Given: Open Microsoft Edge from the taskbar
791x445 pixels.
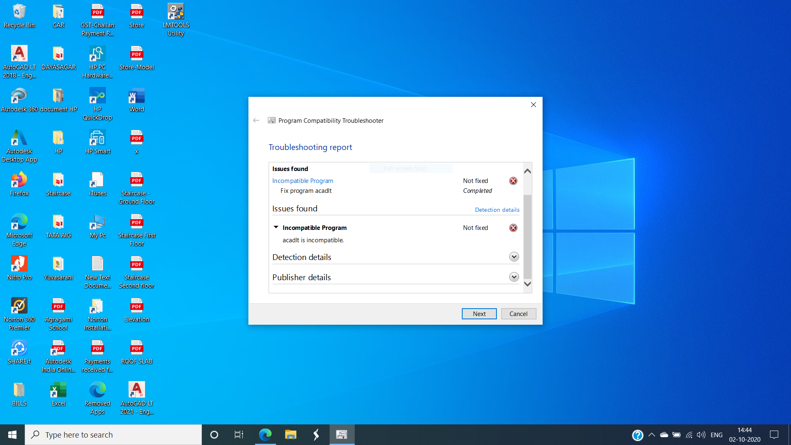Looking at the screenshot, I should 265,434.
